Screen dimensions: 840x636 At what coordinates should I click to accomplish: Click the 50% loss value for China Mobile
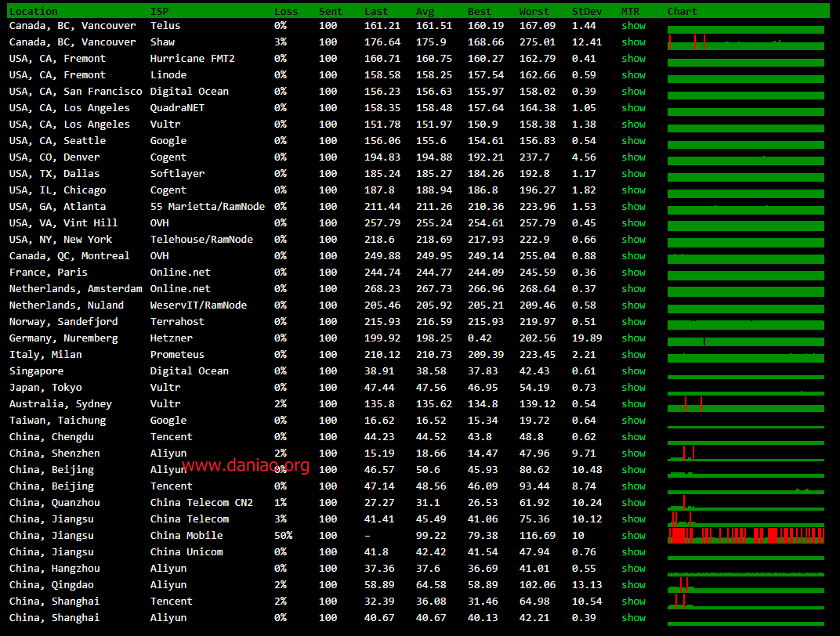pyautogui.click(x=283, y=536)
